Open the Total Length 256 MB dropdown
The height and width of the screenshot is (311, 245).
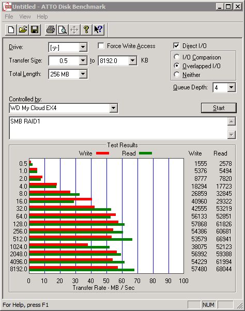click(83, 74)
